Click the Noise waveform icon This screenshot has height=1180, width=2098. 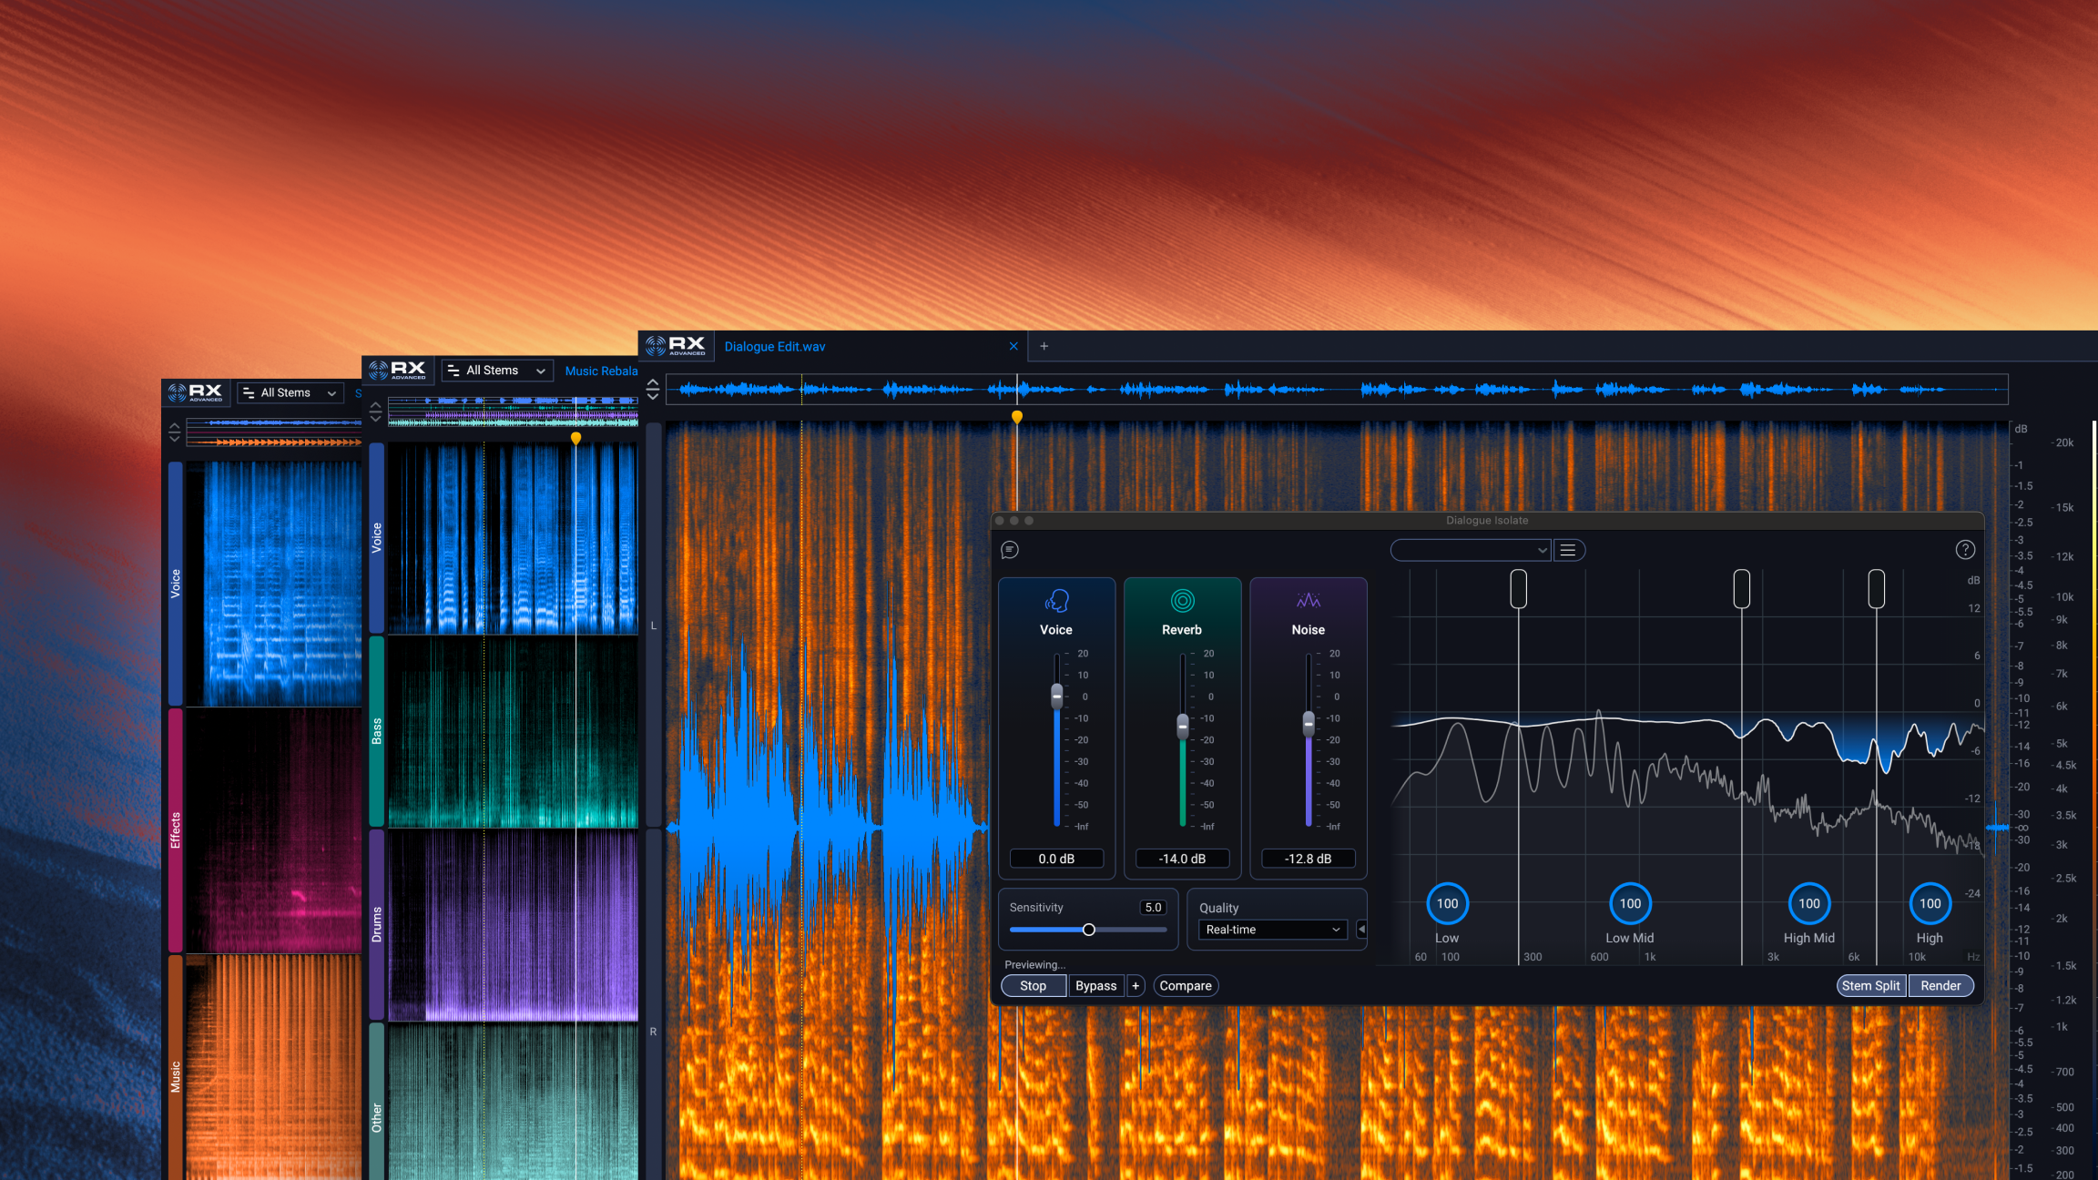pyautogui.click(x=1308, y=601)
